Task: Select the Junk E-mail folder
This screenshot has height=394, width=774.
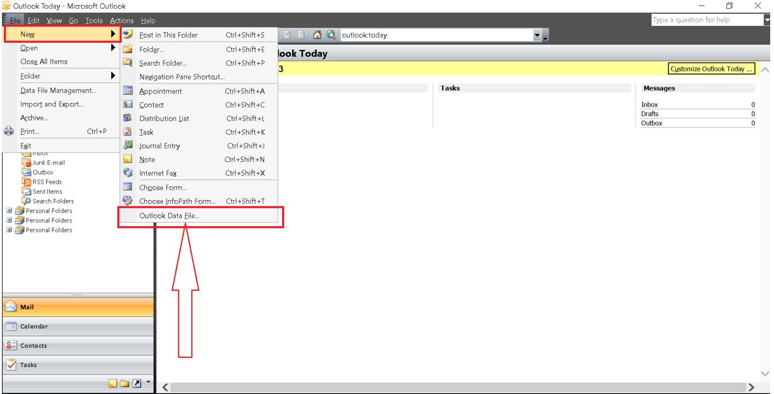Action: [x=48, y=163]
